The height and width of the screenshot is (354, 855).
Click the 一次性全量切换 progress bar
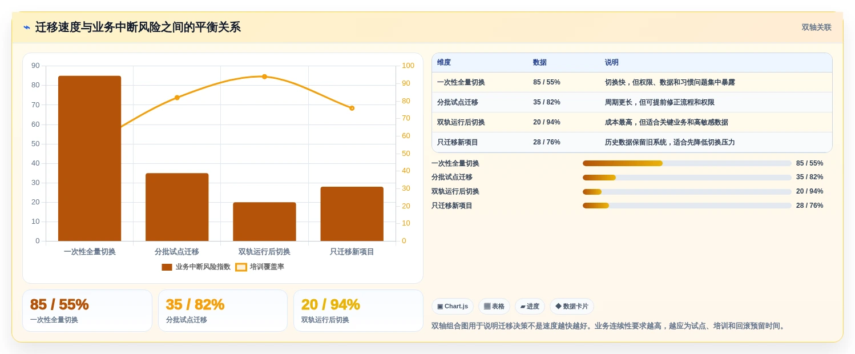(x=687, y=163)
